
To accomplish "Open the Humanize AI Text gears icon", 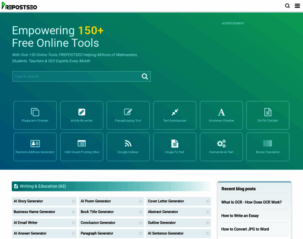I will point(221,143).
